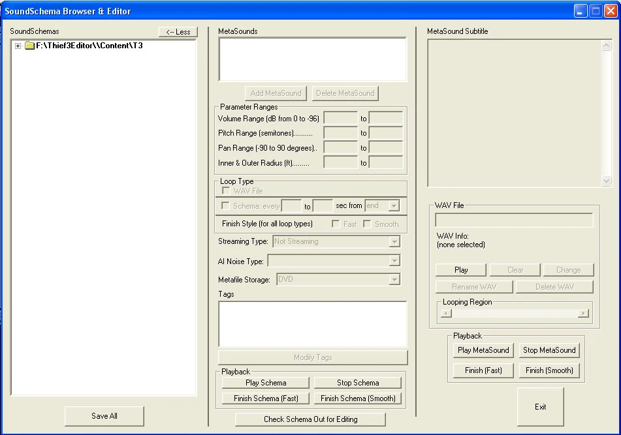
Task: Click the Pan Range maximum field
Action: coord(386,147)
